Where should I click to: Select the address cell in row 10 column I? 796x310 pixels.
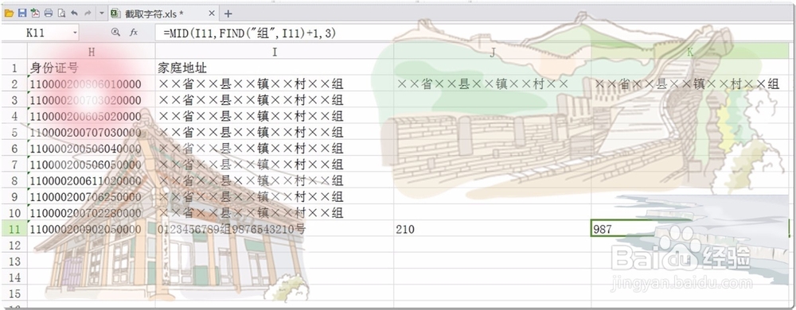275,213
